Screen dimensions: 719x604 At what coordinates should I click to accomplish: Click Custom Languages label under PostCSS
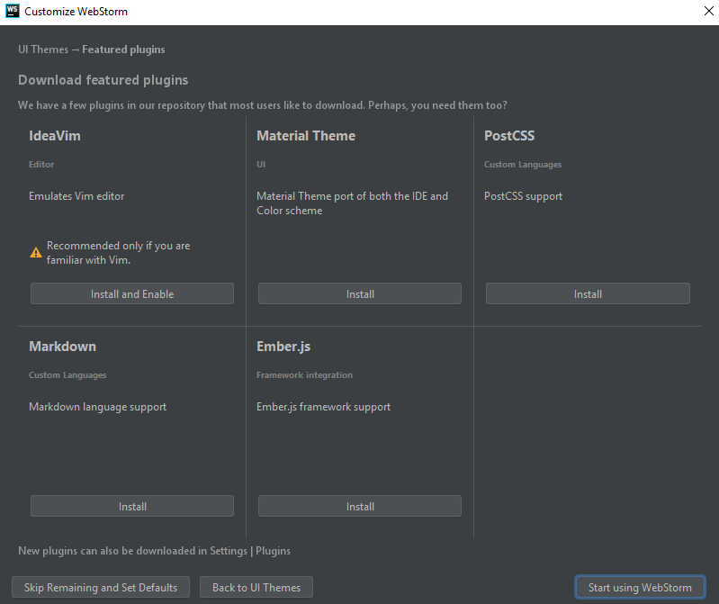click(x=523, y=164)
